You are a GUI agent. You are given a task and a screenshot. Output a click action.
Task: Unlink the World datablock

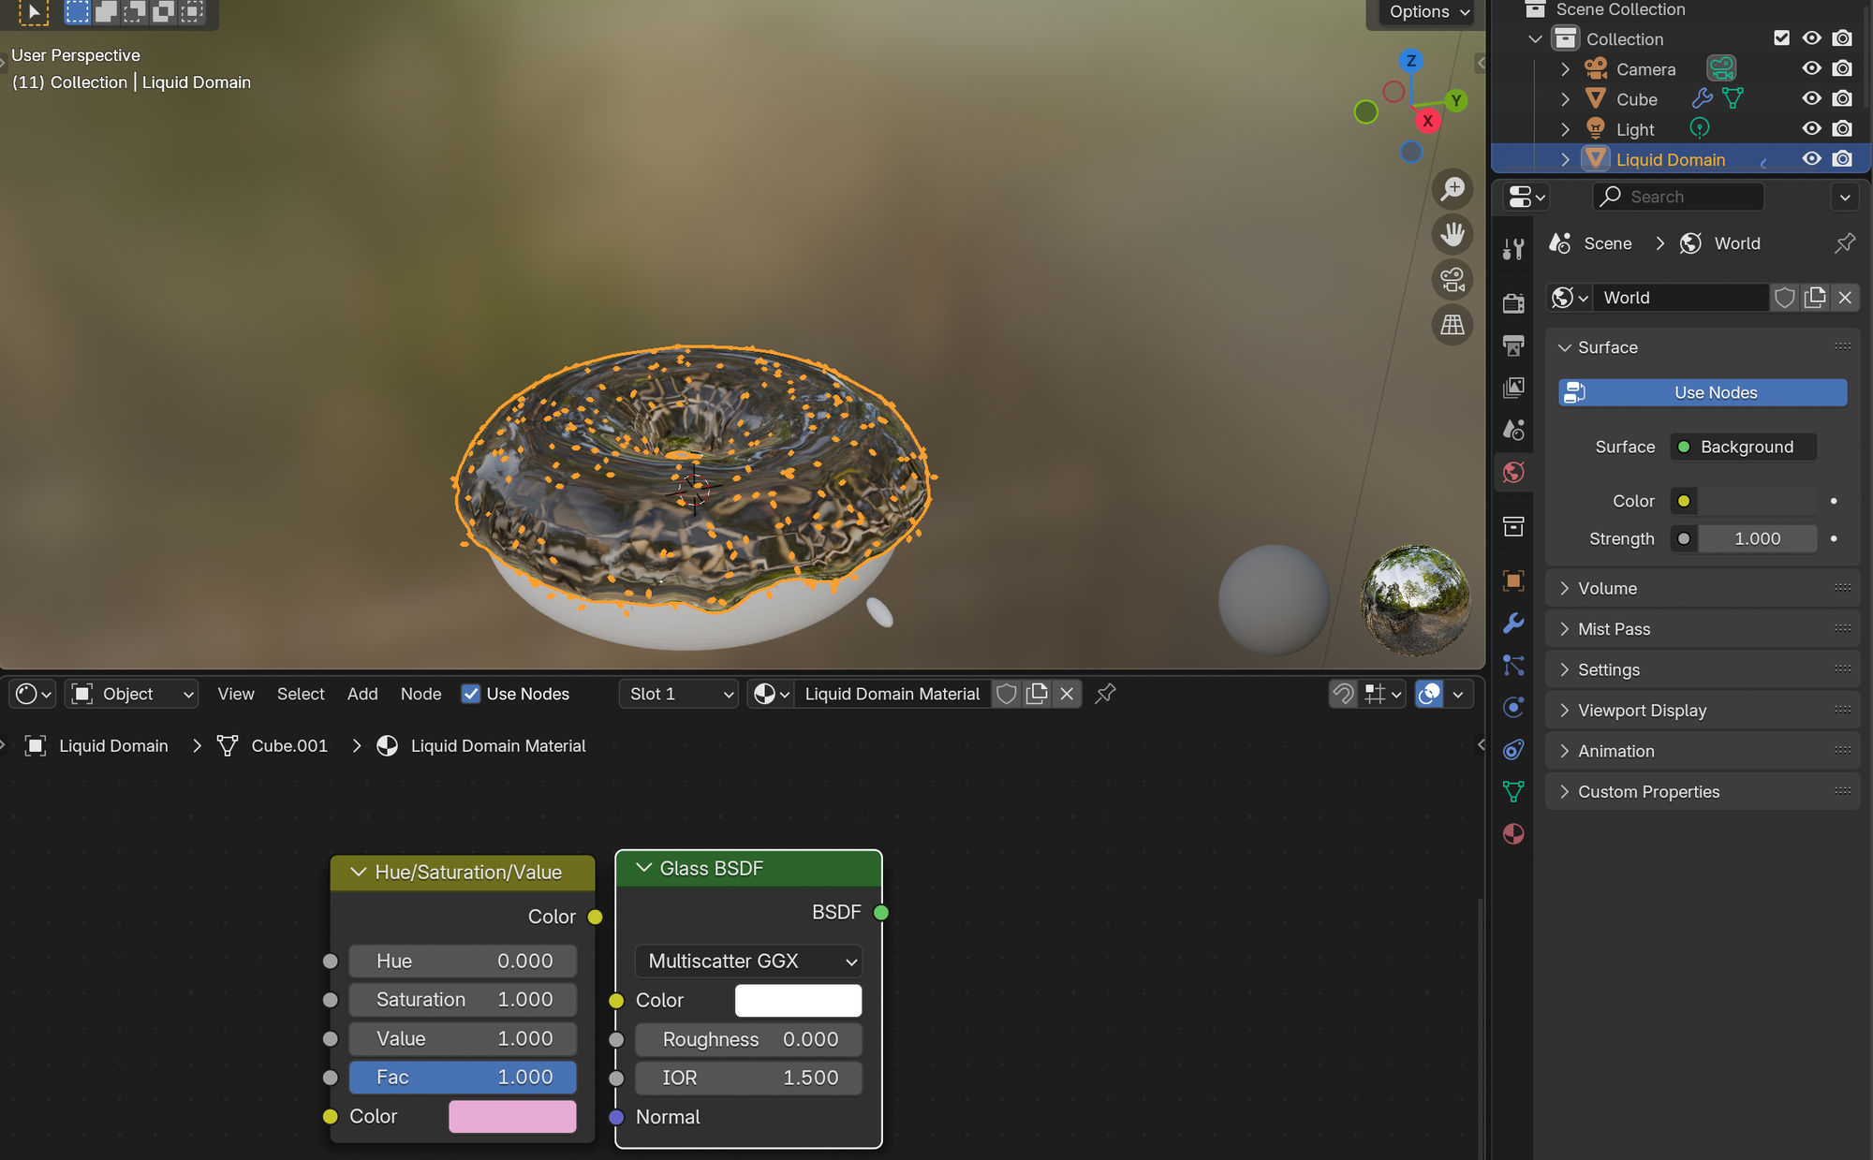[x=1845, y=298]
